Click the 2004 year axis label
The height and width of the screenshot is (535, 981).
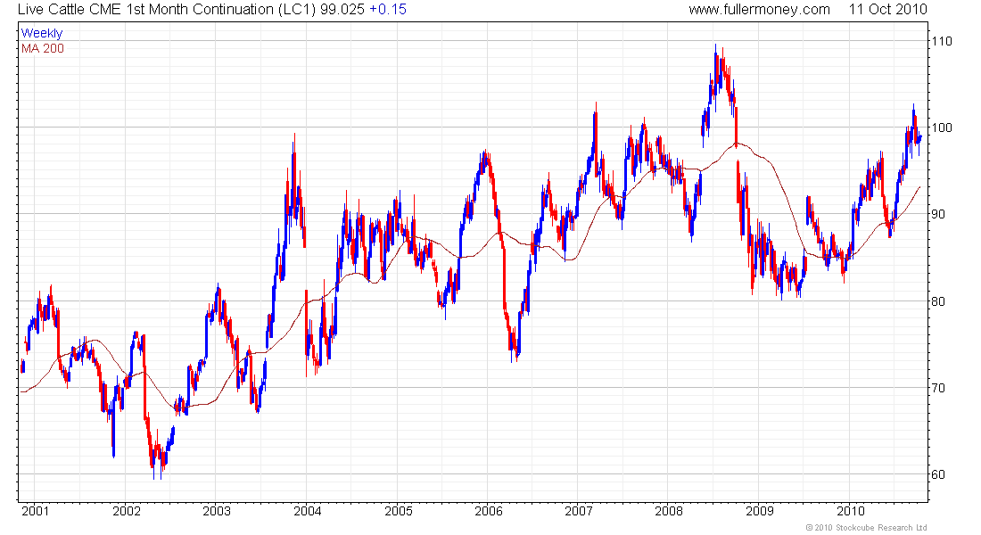point(308,511)
